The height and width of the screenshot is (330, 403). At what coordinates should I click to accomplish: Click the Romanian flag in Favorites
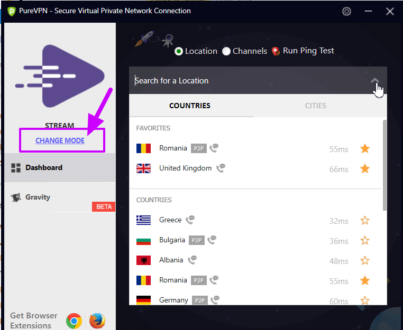[143, 148]
